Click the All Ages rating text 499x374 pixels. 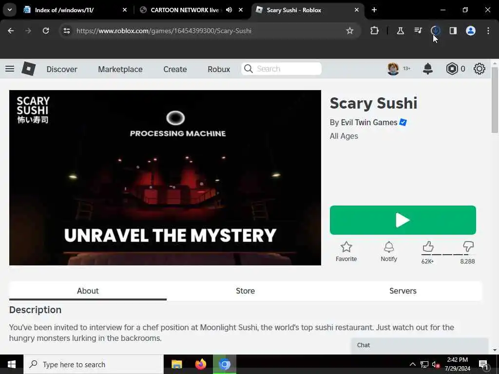[344, 136]
